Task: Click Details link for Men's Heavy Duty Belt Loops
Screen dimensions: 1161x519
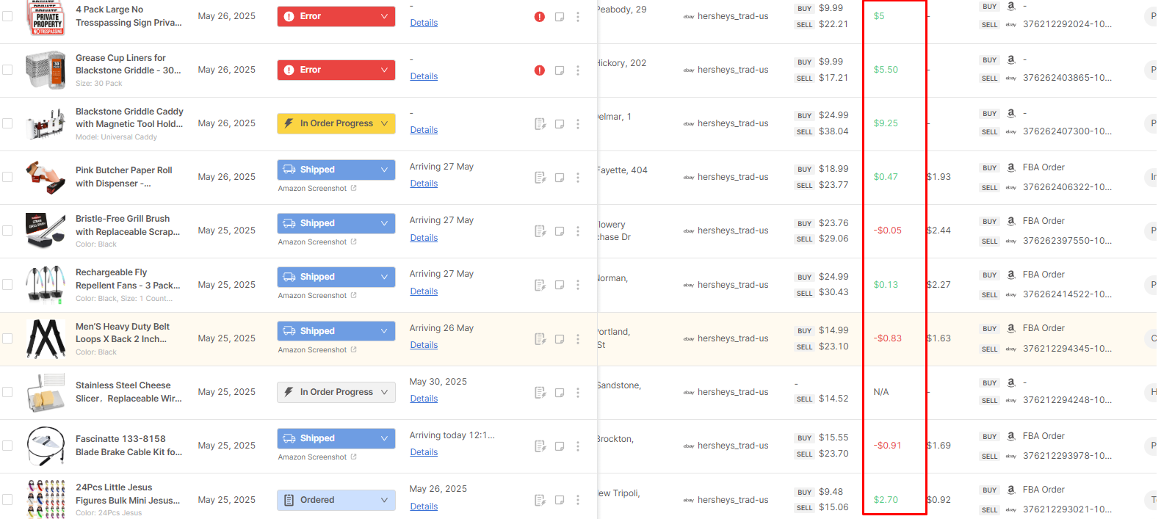Action: point(424,345)
